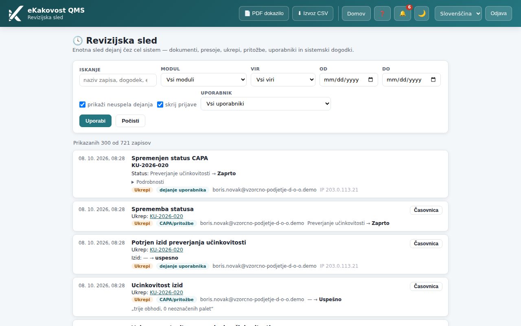Open the Uporabnik dropdown showing Vsi uporabniki
The width and height of the screenshot is (521, 326).
pyautogui.click(x=266, y=104)
